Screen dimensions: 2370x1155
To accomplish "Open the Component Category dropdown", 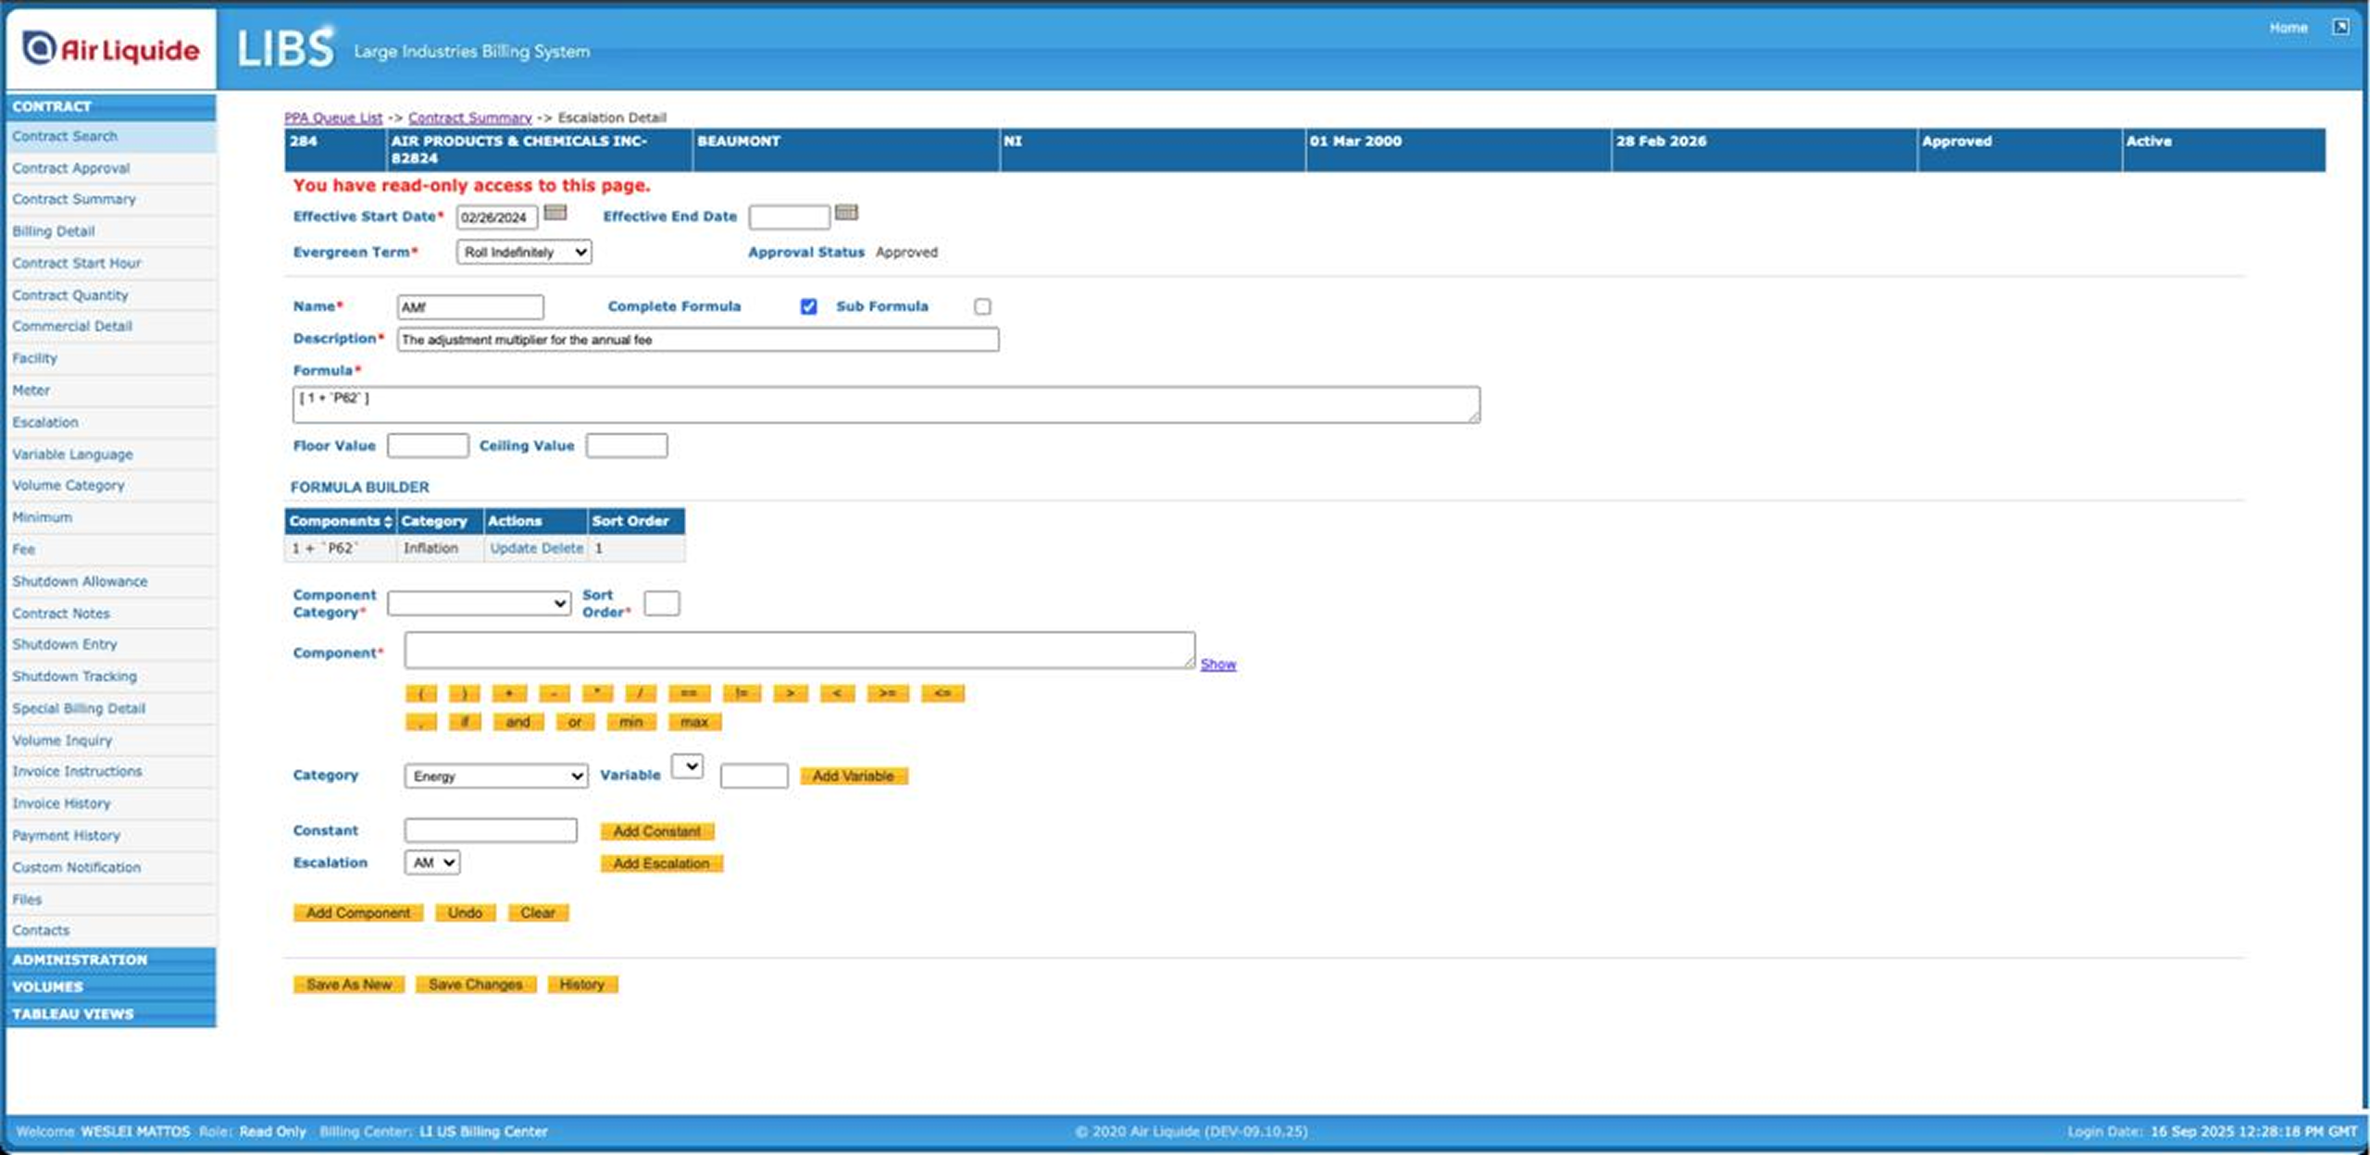I will 479,602.
